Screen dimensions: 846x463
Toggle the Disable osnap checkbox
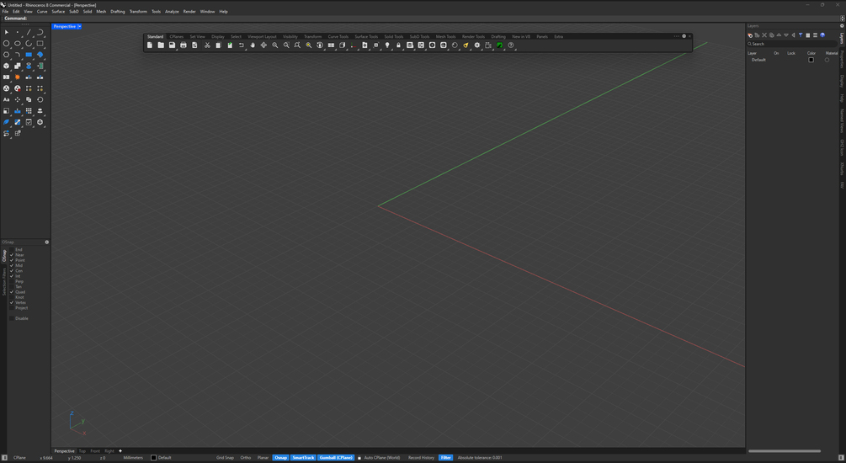(12, 318)
